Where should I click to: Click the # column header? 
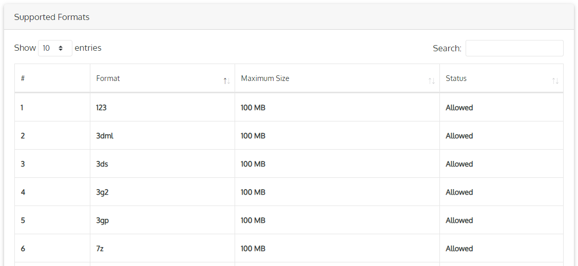[x=23, y=78]
